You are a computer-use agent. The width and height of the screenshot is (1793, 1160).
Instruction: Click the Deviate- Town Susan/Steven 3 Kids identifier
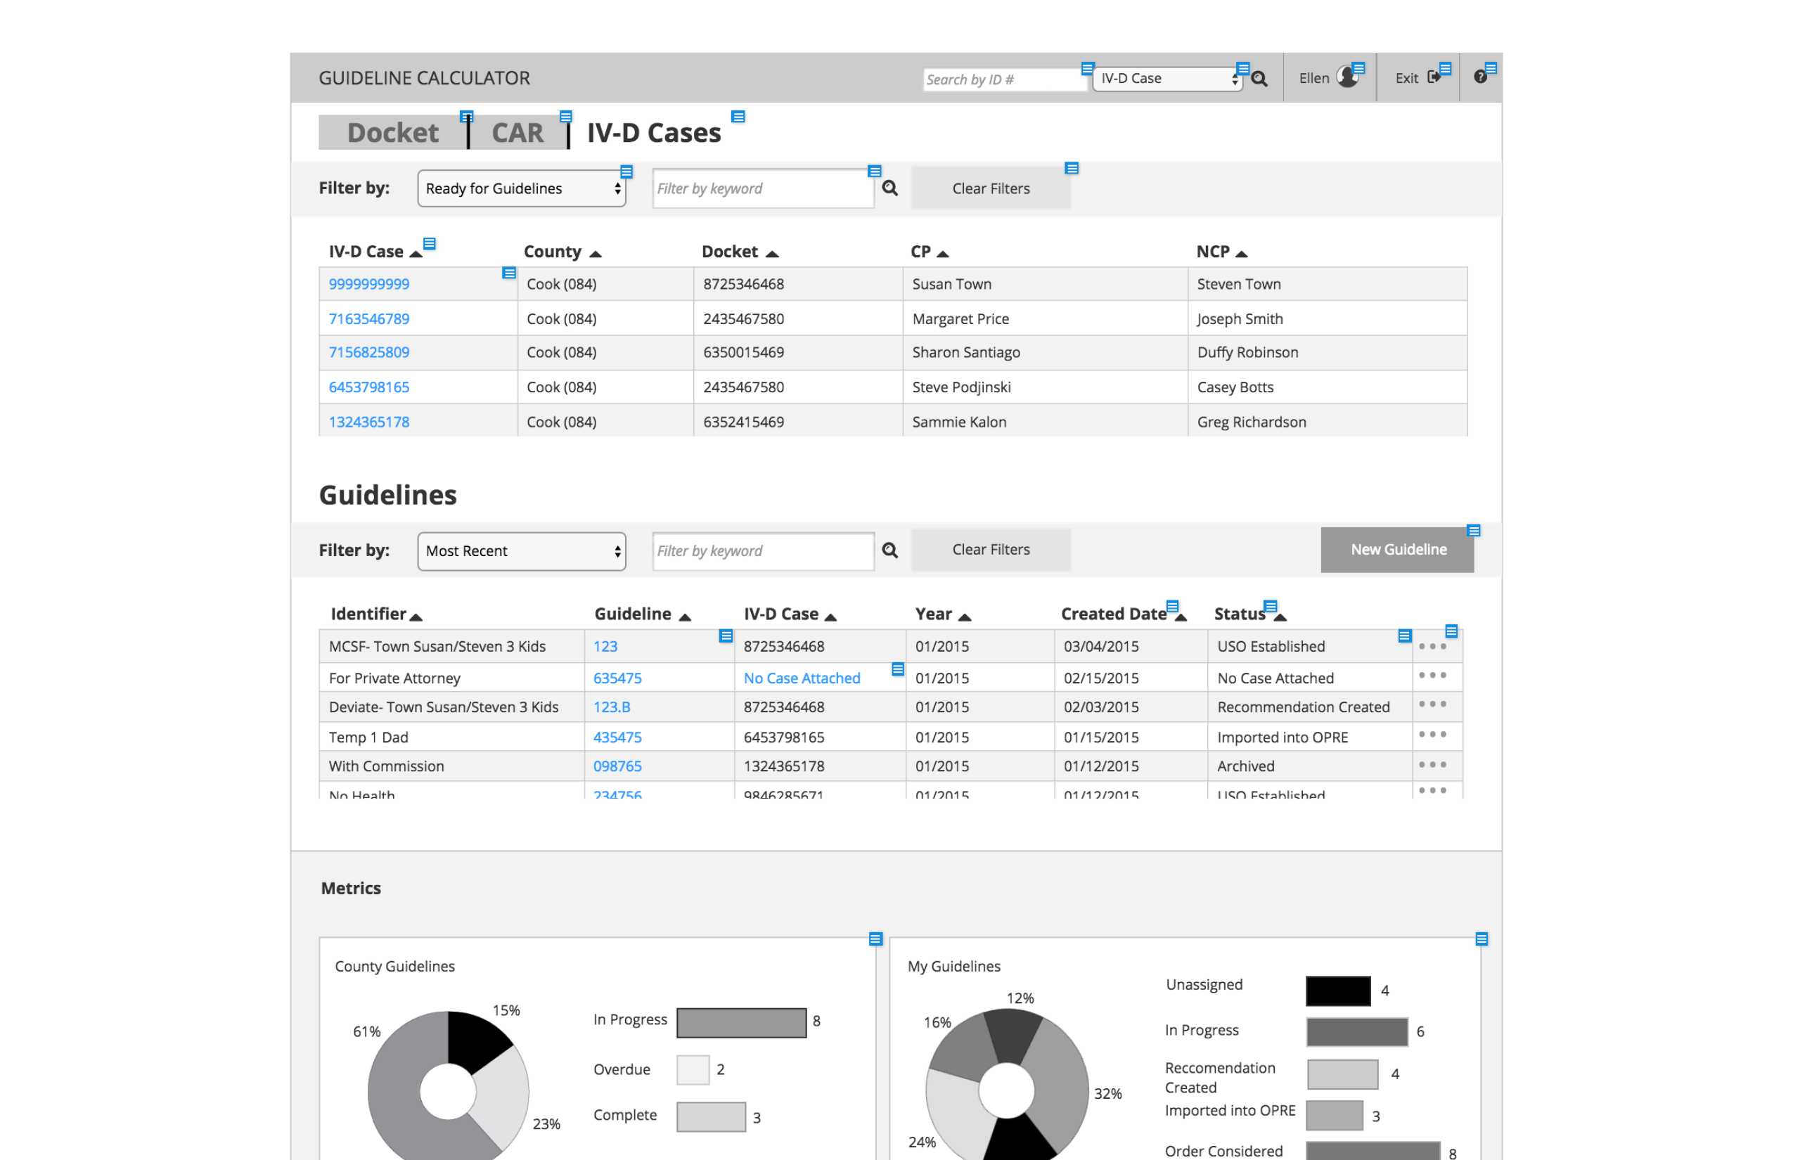click(x=444, y=707)
